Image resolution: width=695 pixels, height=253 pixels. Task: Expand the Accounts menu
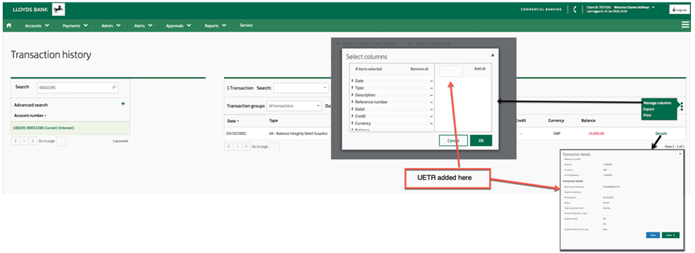pyautogui.click(x=37, y=26)
